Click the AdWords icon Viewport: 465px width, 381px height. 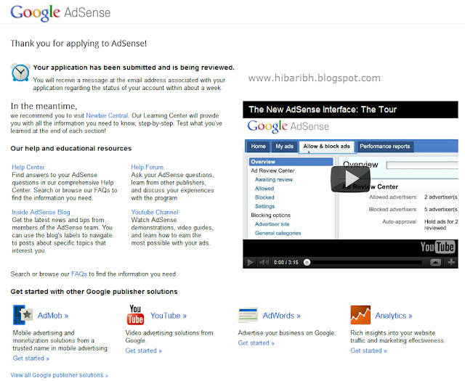point(248,315)
